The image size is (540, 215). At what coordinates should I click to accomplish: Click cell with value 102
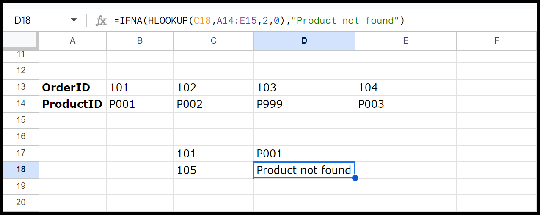pyautogui.click(x=213, y=88)
